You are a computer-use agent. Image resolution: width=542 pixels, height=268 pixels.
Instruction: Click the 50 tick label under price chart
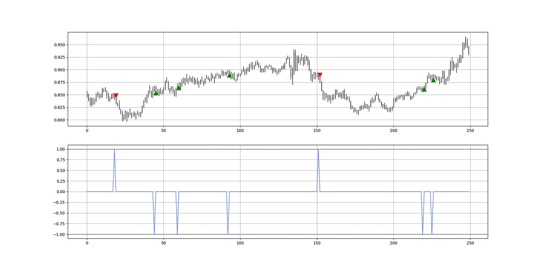pos(163,131)
